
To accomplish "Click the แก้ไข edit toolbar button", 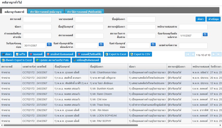I will coord(20,54).
